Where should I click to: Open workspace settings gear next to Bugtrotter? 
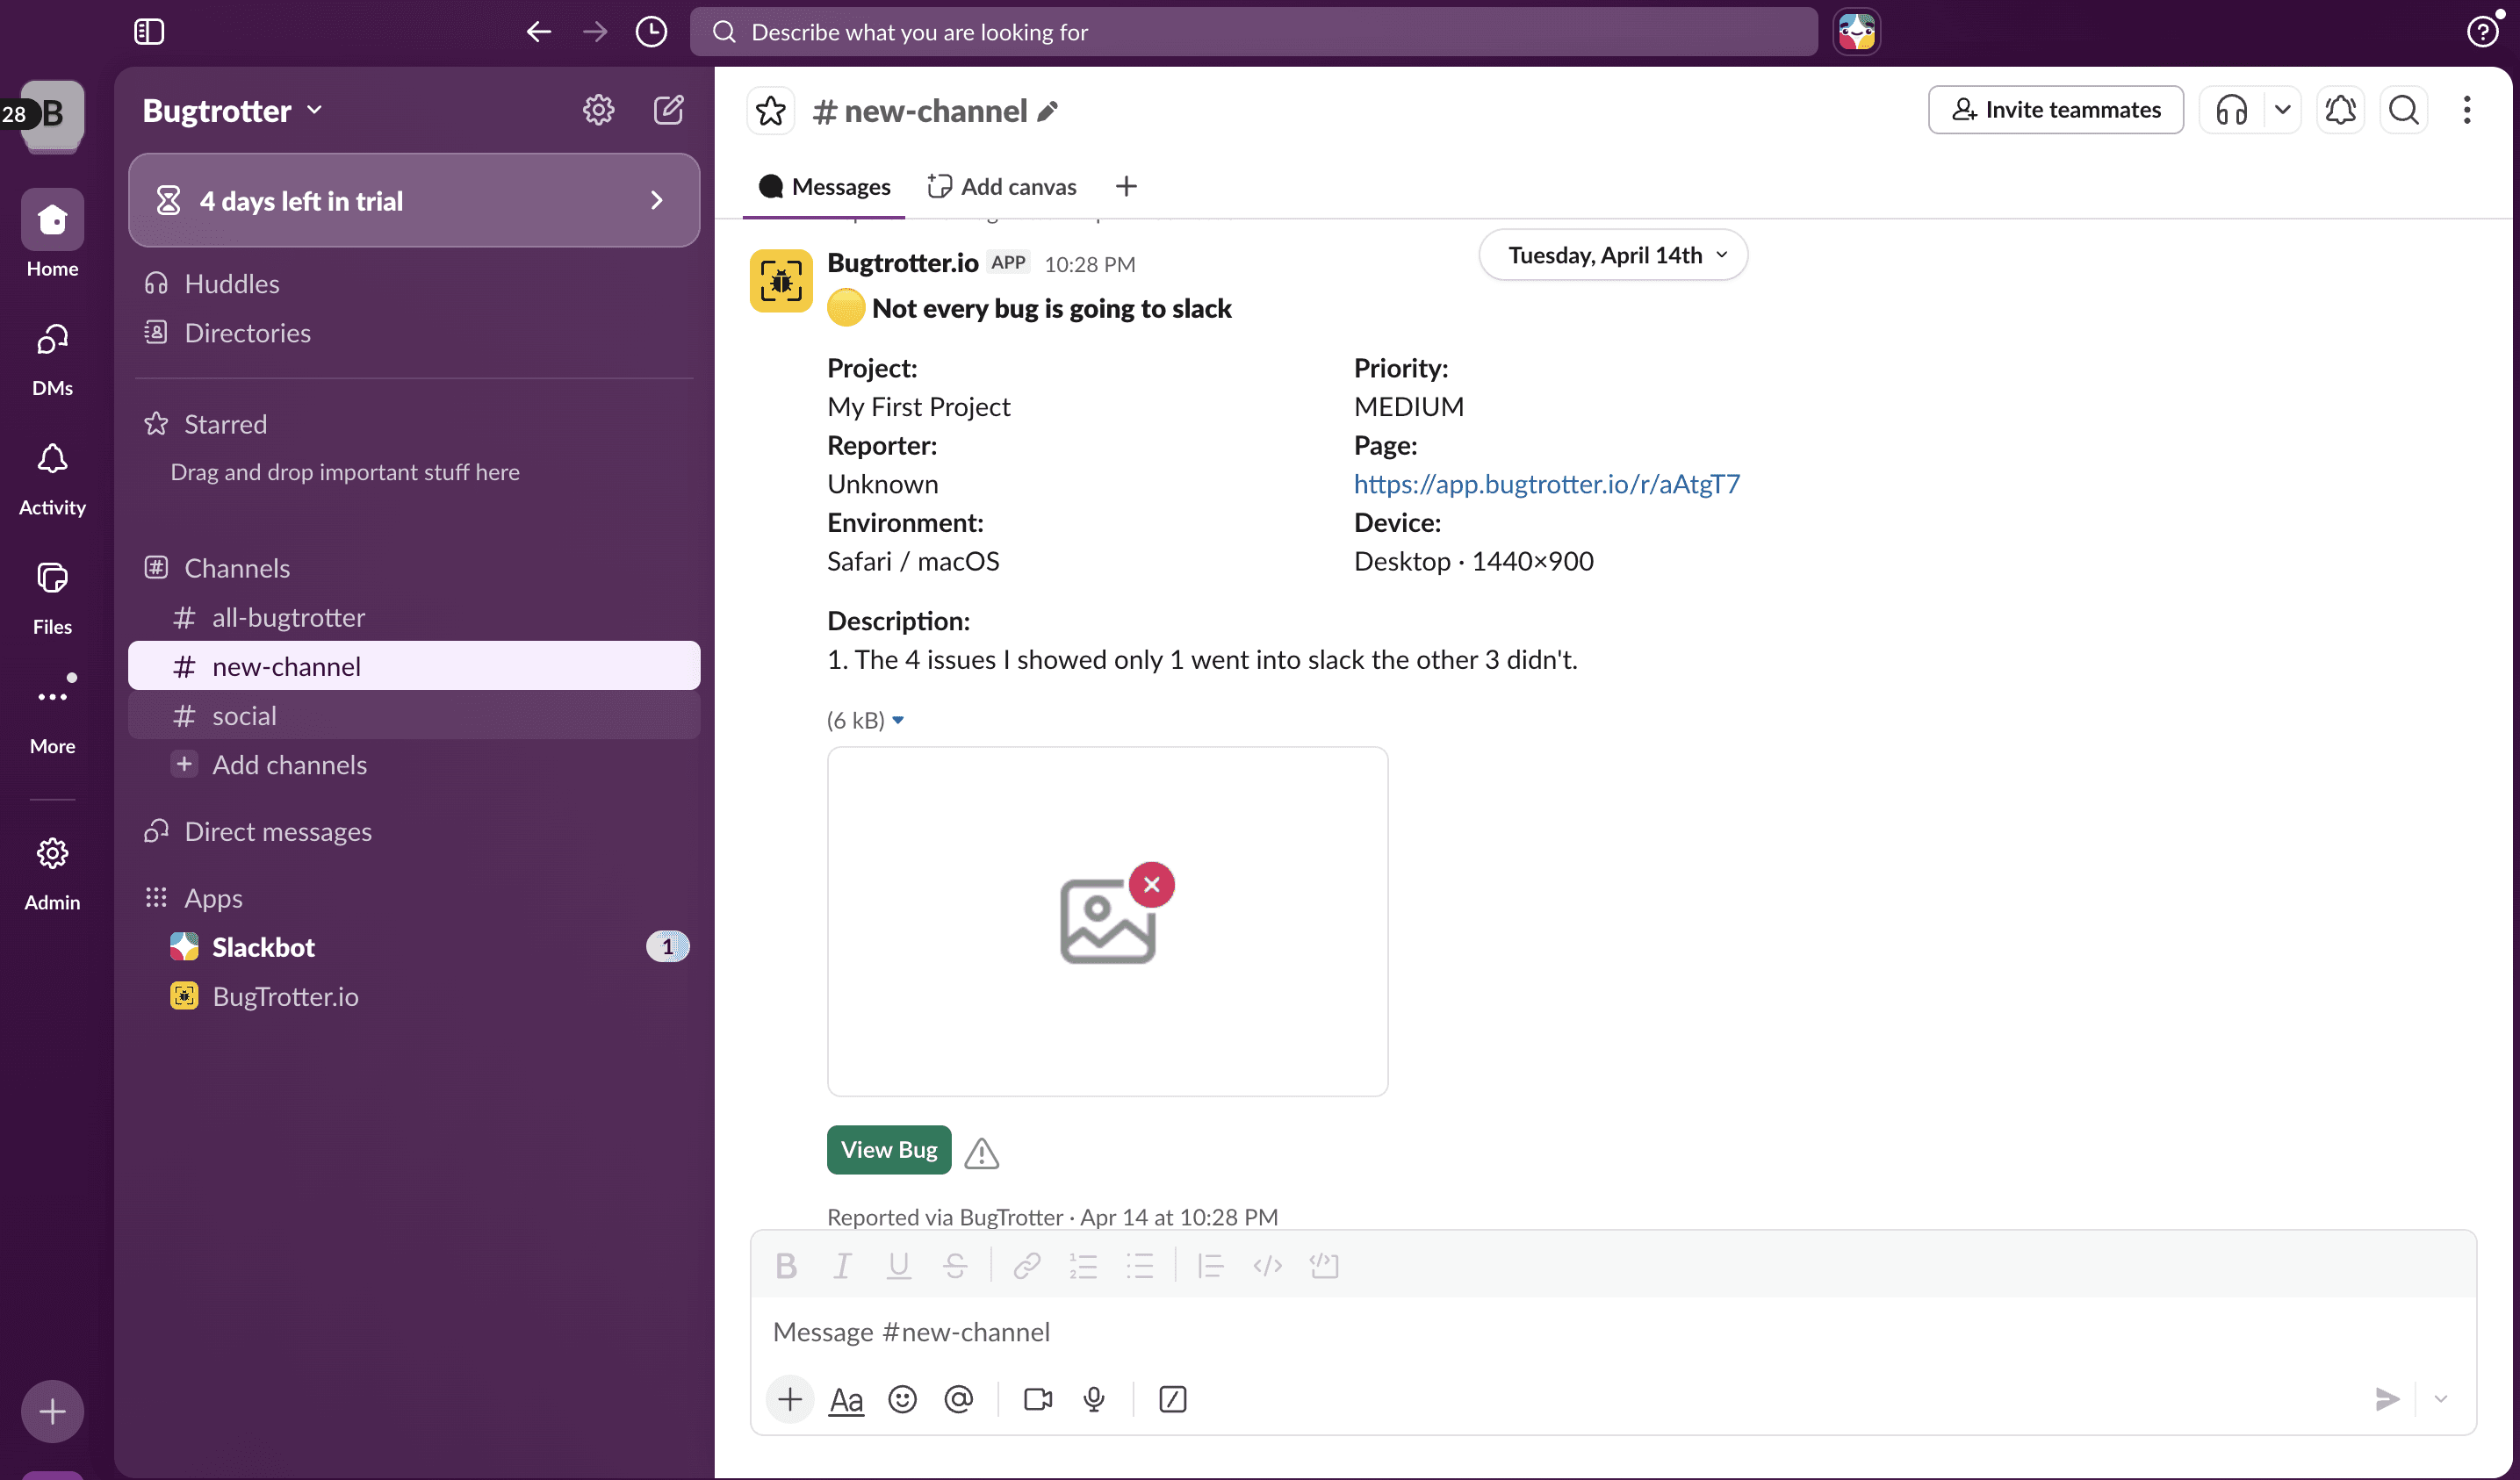pyautogui.click(x=599, y=110)
